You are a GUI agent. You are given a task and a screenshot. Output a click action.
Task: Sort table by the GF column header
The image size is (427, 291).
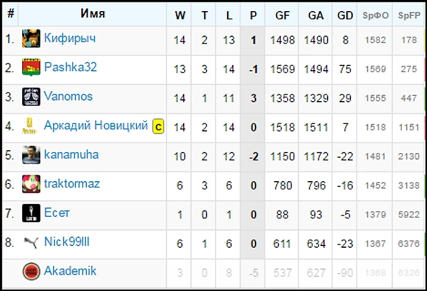pyautogui.click(x=283, y=16)
